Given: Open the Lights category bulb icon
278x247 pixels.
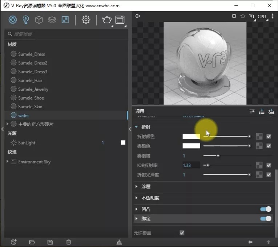Looking at the screenshot, I should [26, 20].
